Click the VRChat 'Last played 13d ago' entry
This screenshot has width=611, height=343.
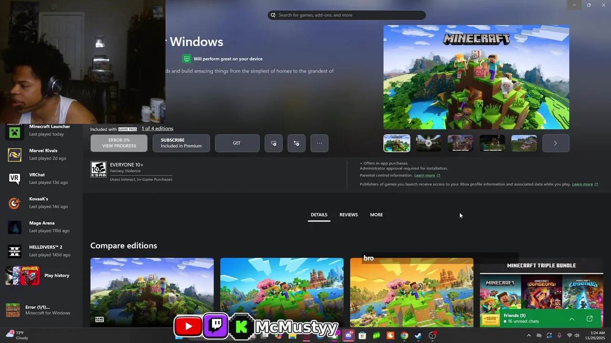(x=49, y=182)
